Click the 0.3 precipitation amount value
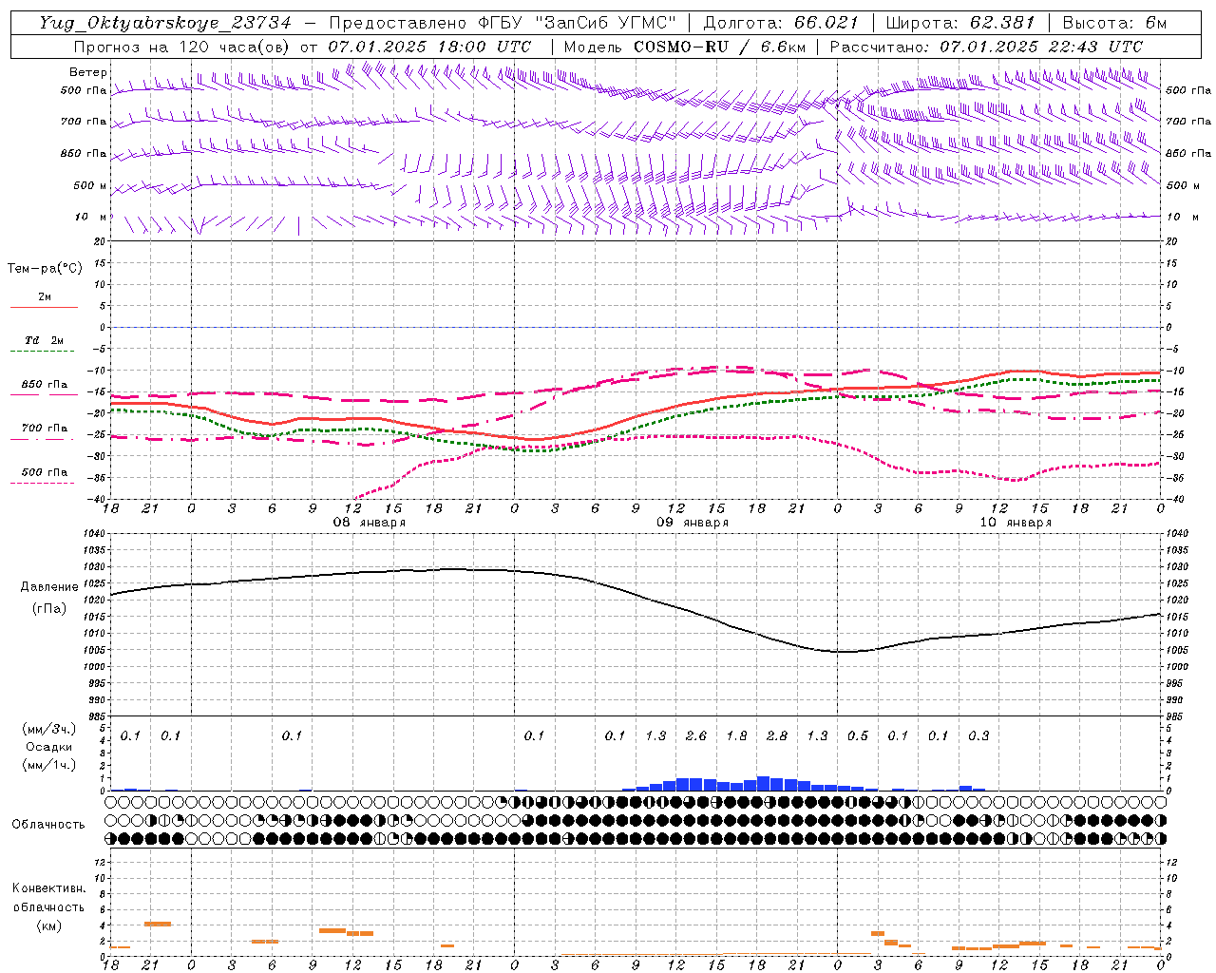 tap(978, 735)
